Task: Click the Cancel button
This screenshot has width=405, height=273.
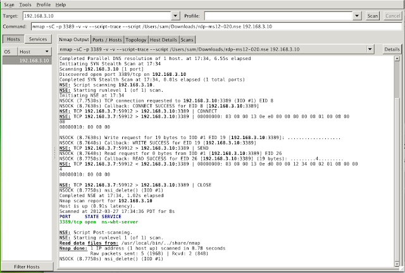Action: (392, 16)
